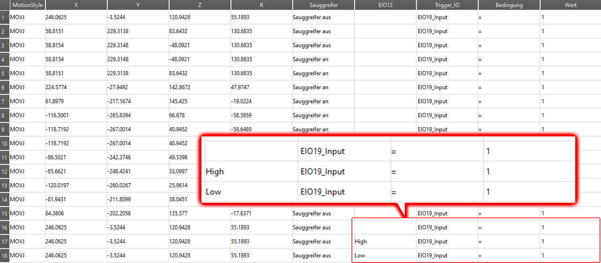This screenshot has height=263, width=601.
Task: Select the MOVJ cell in row 12
Action: [27, 171]
